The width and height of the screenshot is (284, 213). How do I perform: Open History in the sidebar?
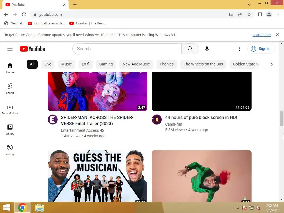click(10, 150)
